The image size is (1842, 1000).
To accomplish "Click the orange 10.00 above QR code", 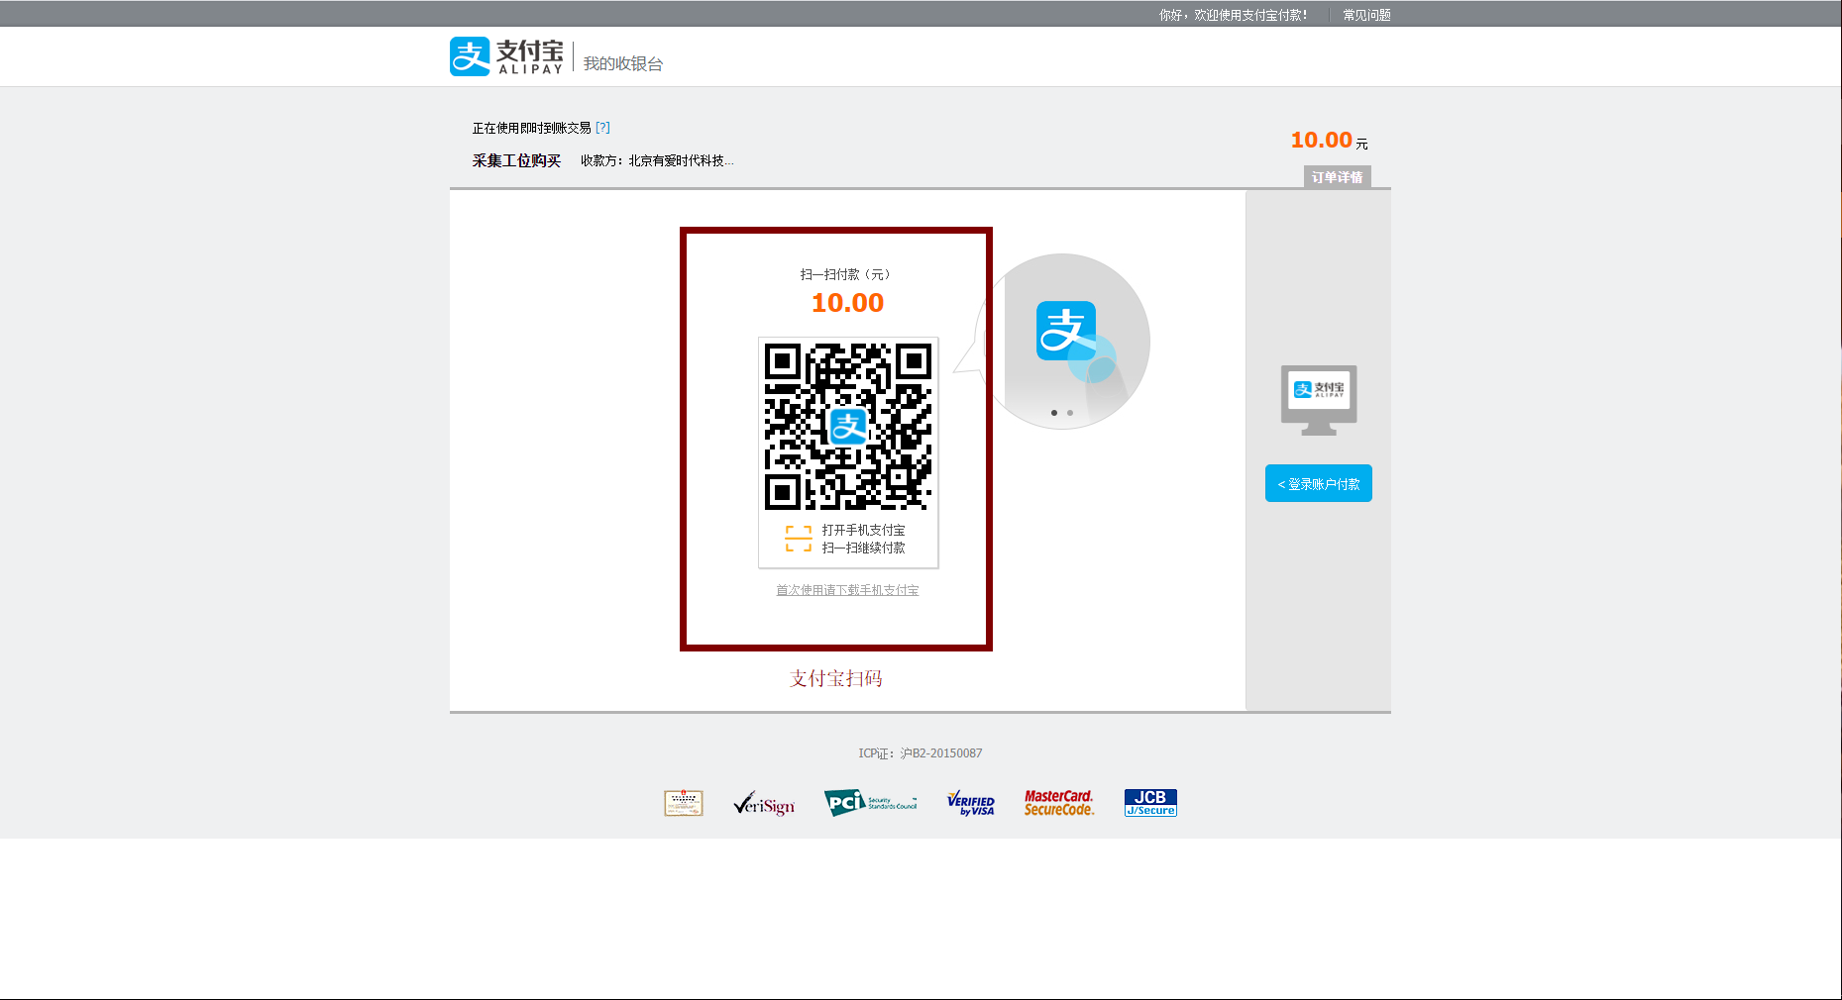I will pyautogui.click(x=847, y=303).
